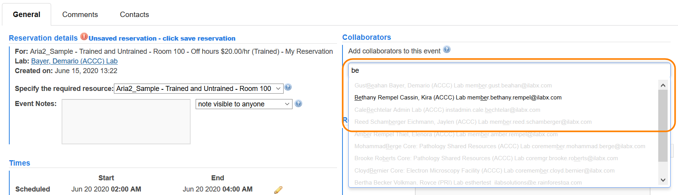Switch to the General tab
Screen dimensions: 678x195
coord(26,15)
